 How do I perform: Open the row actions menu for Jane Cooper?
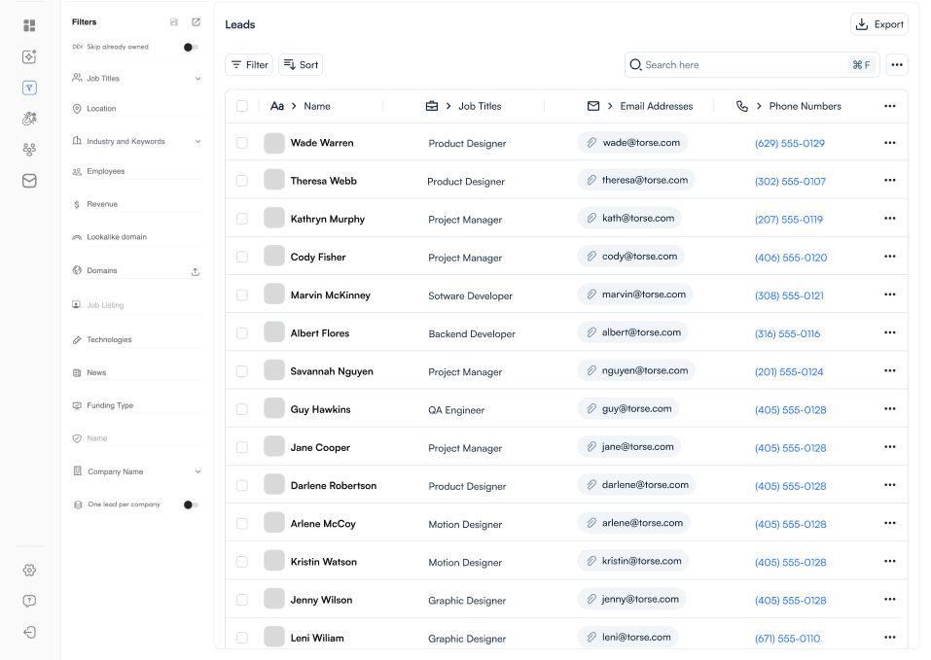point(889,446)
